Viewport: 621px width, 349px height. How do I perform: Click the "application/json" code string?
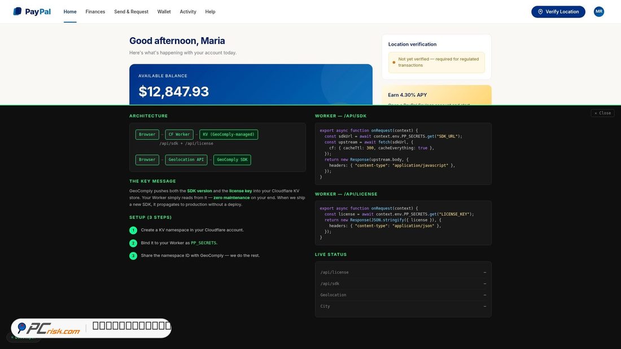point(413,226)
